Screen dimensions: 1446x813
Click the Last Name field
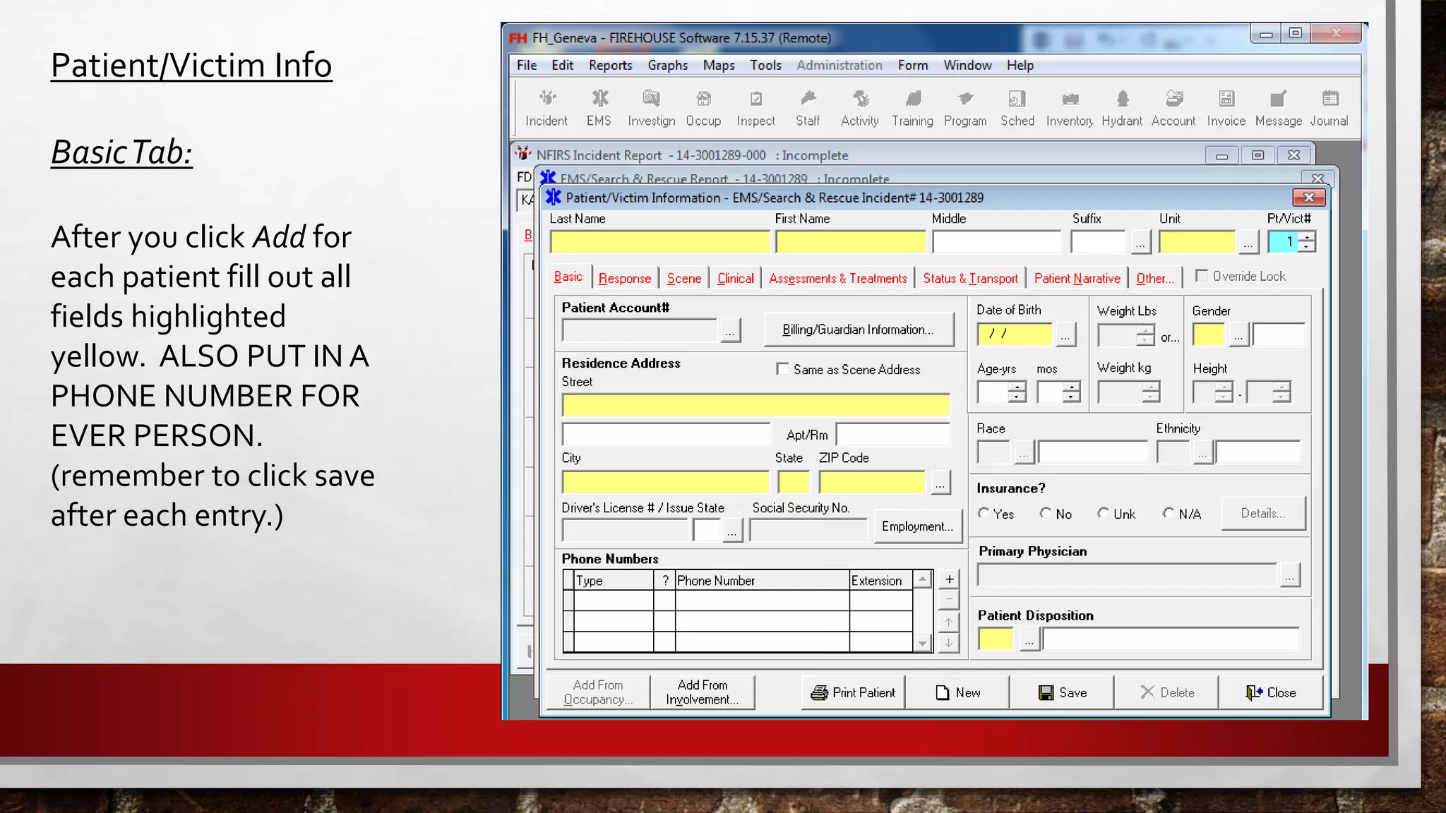[659, 242]
